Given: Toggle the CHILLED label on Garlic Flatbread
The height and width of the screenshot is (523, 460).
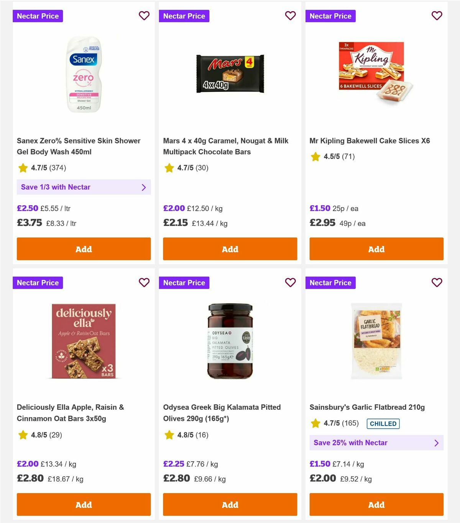Looking at the screenshot, I should point(383,423).
